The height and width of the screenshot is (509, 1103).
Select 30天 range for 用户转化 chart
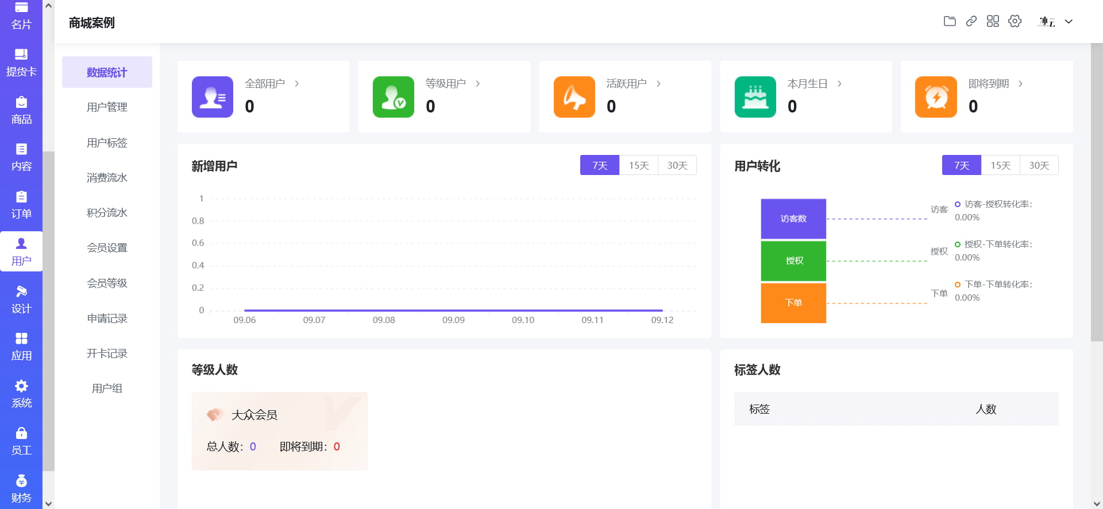1039,165
